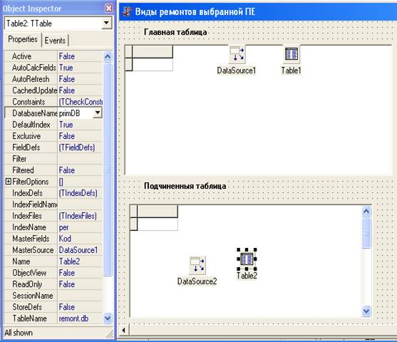Click the lower grid's scroll down arrow
Viewport: 397px width, 342px height.
366,311
